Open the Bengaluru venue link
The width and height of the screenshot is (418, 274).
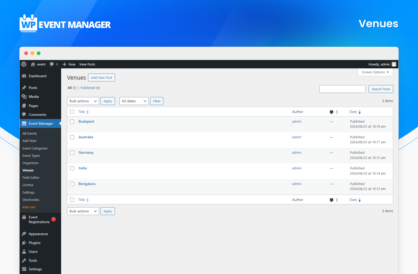pyautogui.click(x=87, y=184)
